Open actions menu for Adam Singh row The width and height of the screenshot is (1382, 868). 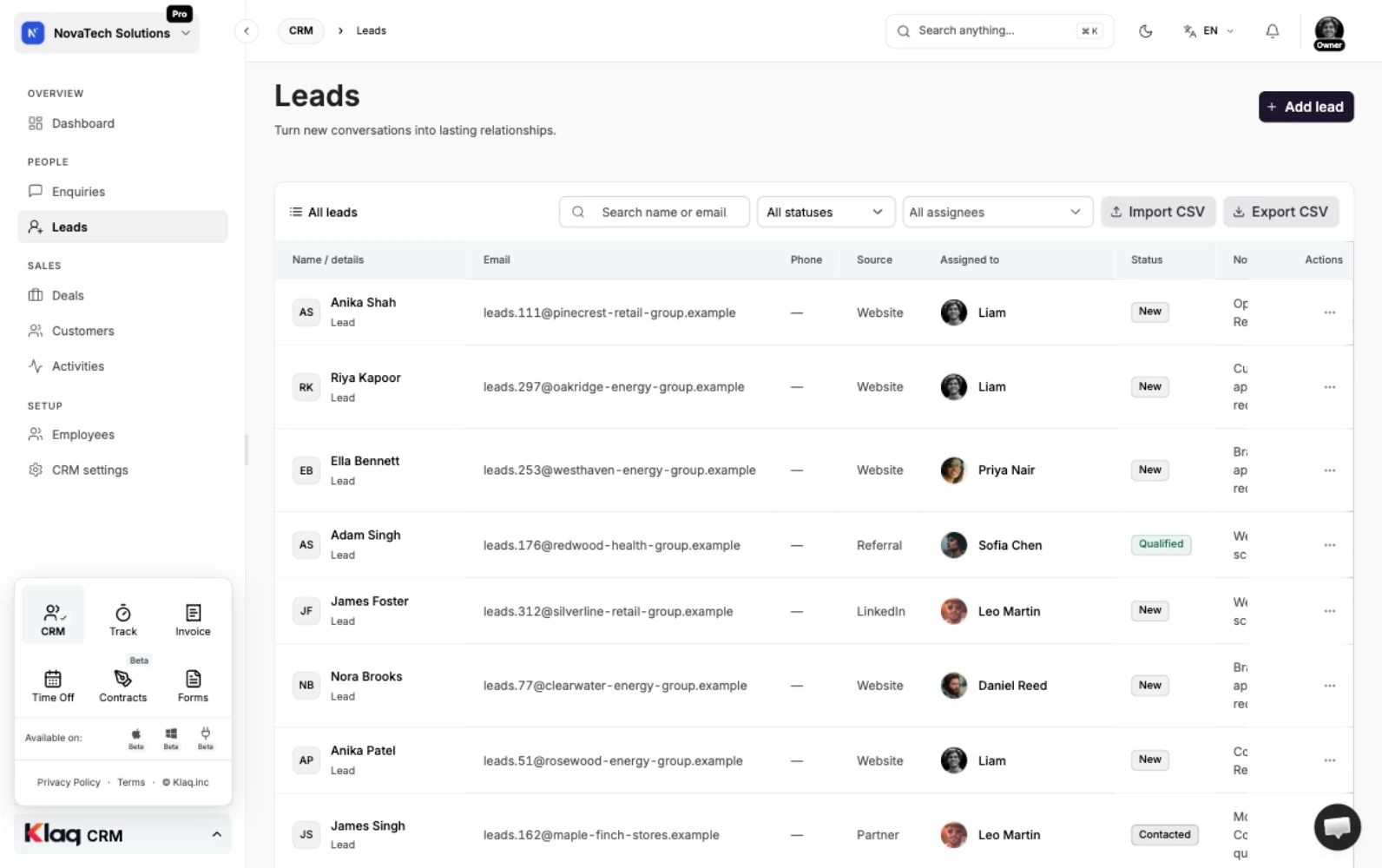pos(1329,545)
